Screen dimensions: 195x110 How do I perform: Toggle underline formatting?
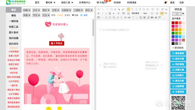tap(106, 13)
